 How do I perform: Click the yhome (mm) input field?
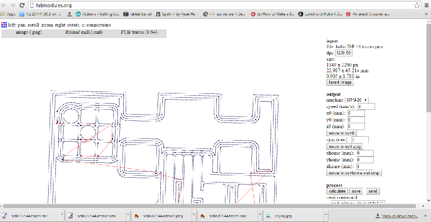365,159
